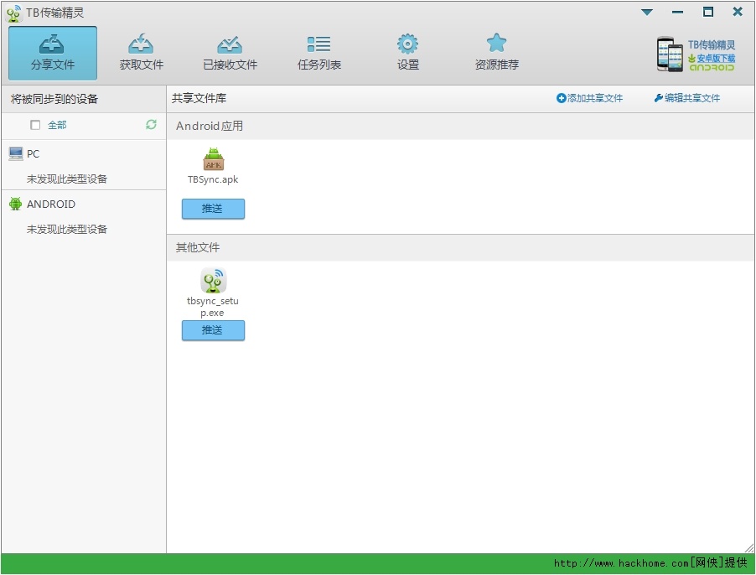Tick the 全部 select-all devices checkbox

tap(35, 126)
